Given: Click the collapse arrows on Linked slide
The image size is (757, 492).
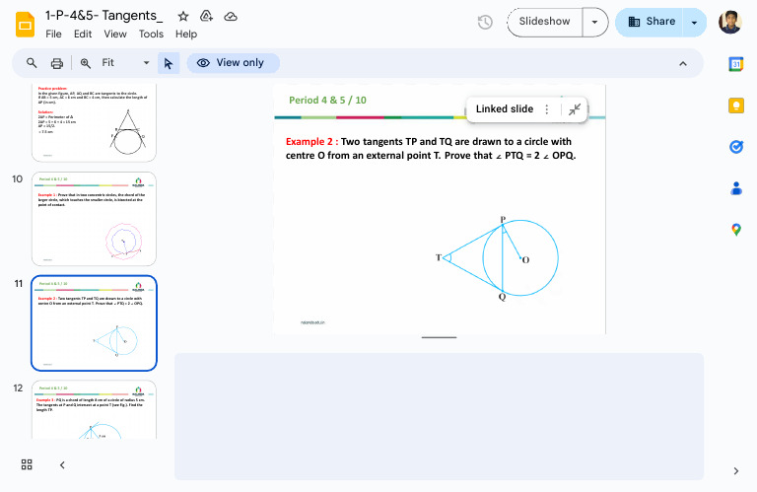Looking at the screenshot, I should [x=574, y=109].
